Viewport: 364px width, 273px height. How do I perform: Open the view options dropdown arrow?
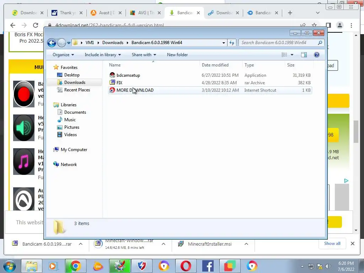(x=292, y=55)
